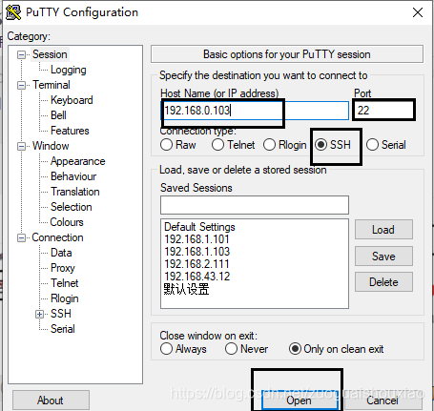Click the Load button
The height and width of the screenshot is (411, 434).
point(383,230)
